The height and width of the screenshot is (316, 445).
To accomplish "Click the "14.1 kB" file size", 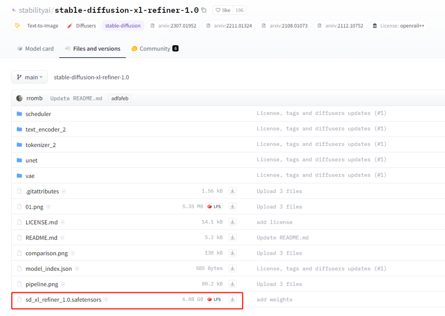I will click(x=212, y=222).
